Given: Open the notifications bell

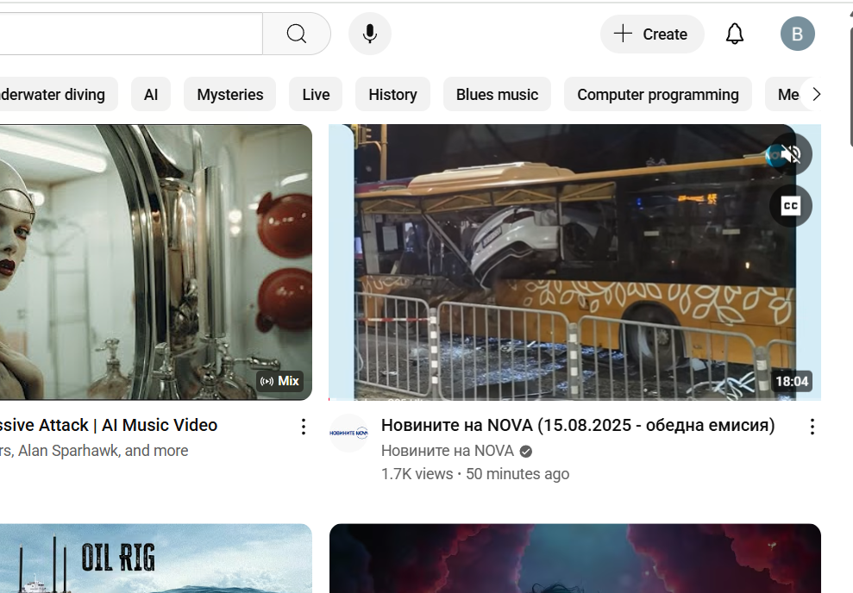Looking at the screenshot, I should 734,34.
